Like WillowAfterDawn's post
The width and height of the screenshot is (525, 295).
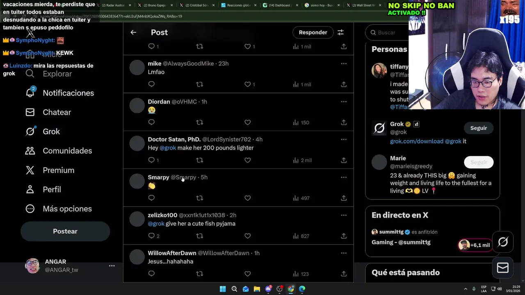click(248, 274)
